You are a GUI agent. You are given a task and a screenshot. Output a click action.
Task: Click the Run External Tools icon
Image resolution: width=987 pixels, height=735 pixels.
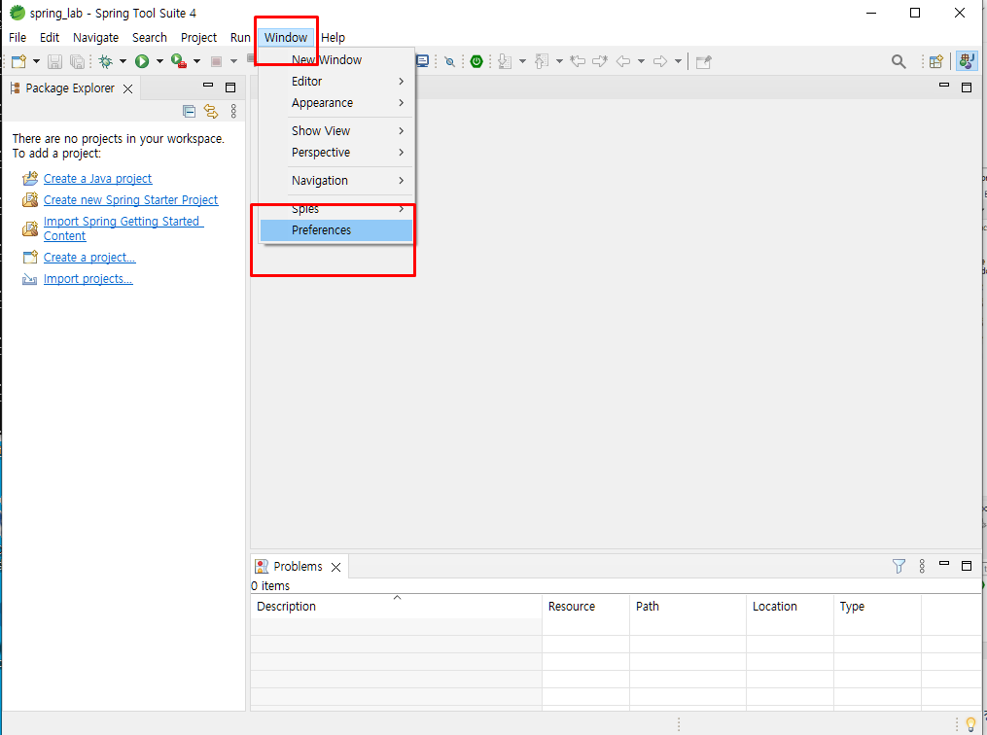(x=179, y=61)
